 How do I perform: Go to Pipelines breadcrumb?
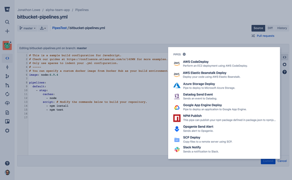(x=82, y=10)
